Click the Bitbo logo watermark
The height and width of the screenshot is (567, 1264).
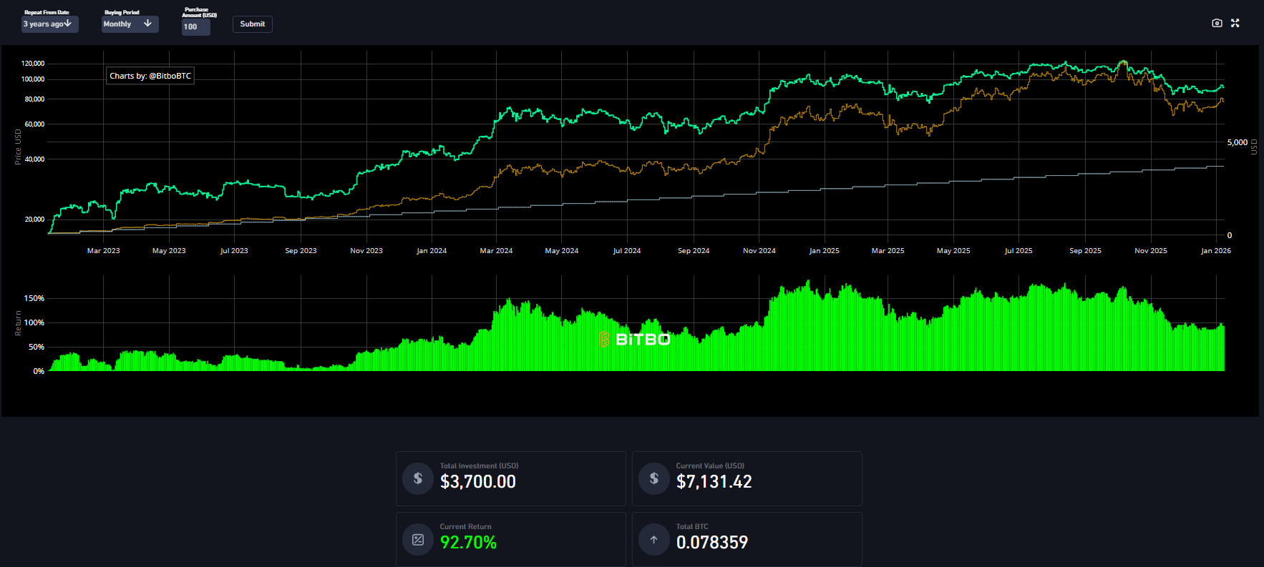pyautogui.click(x=634, y=340)
